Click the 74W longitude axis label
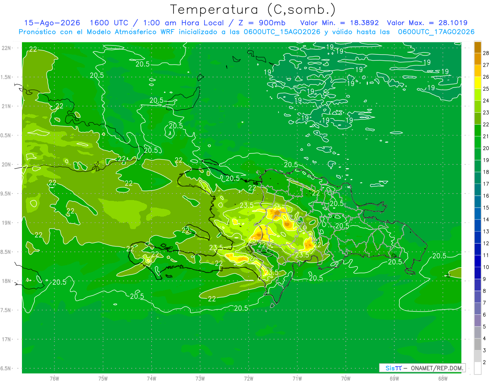497x384 pixels. [x=151, y=378]
